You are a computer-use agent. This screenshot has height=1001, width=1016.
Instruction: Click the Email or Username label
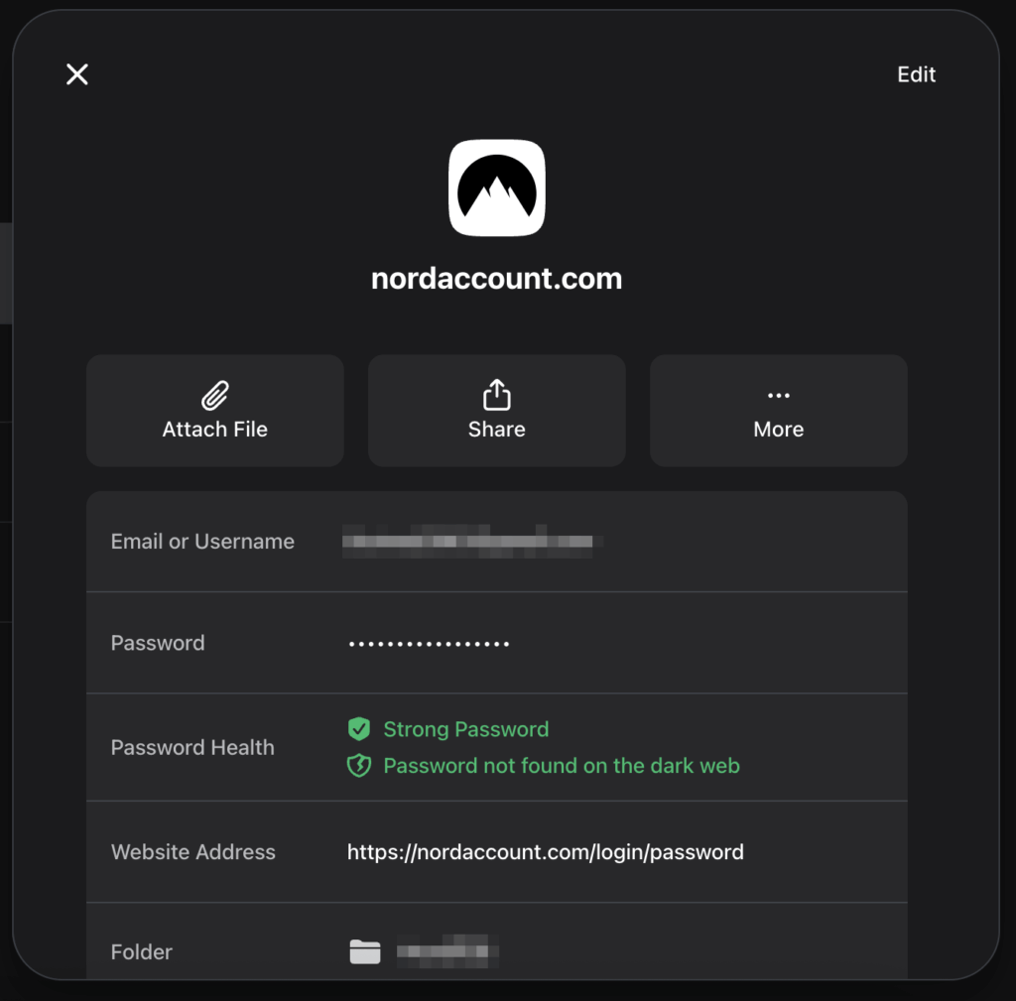click(202, 541)
